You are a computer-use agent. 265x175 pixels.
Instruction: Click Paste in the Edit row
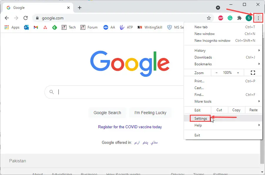[x=253, y=110]
